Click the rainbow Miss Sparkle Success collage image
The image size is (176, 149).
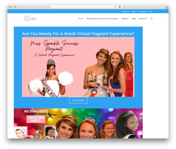(78, 123)
